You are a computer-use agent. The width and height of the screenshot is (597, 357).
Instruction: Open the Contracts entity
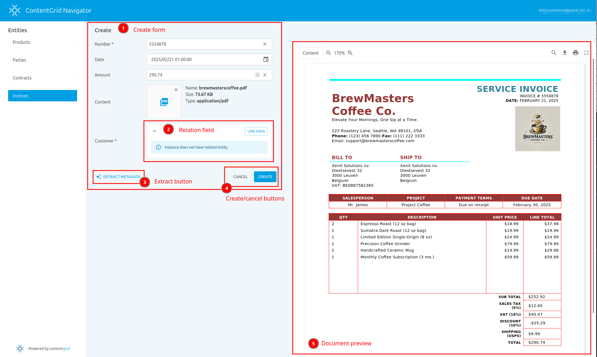pyautogui.click(x=42, y=78)
